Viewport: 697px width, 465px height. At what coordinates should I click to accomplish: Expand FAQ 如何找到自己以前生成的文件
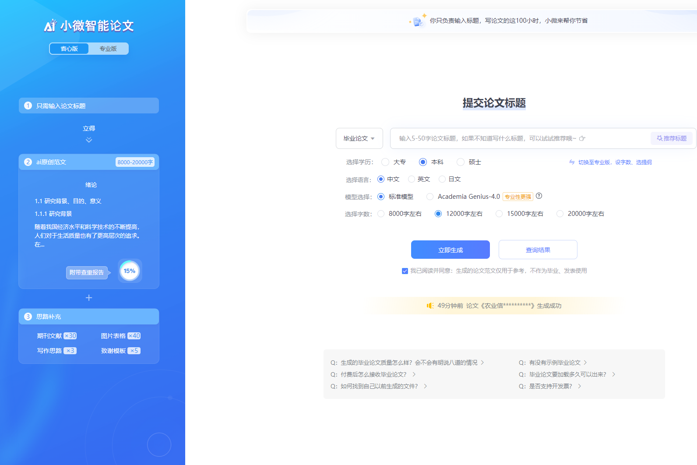(x=379, y=386)
